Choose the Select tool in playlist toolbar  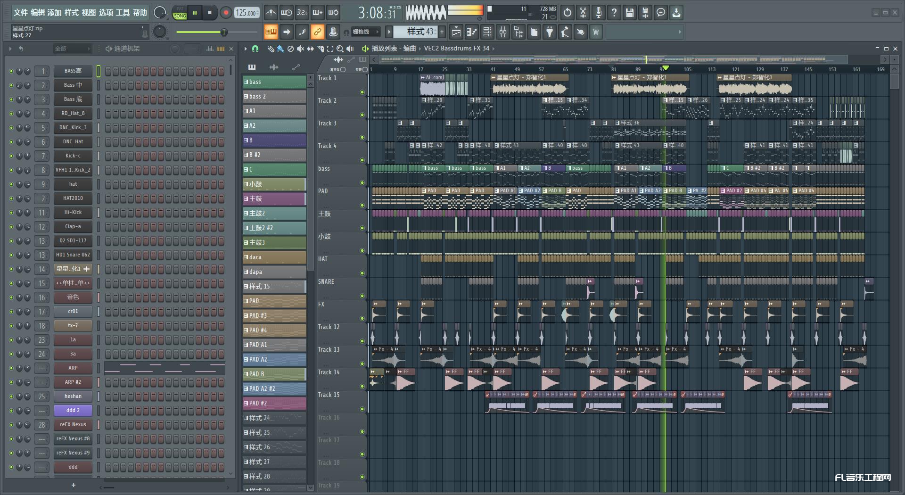click(330, 49)
